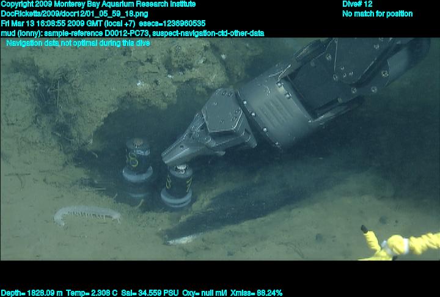The image size is (440, 297).
Task: Click the 'Sal= 34.559 PSU' reading
Action: [150, 293]
